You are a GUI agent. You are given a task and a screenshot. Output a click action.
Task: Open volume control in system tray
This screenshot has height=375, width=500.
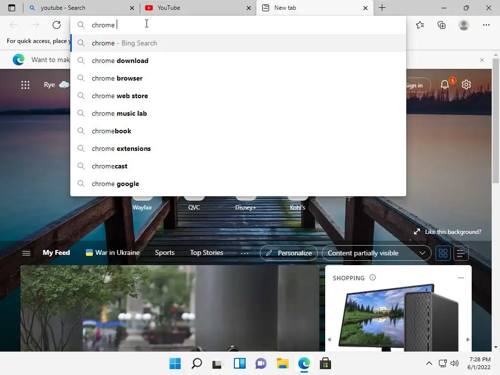(455, 363)
